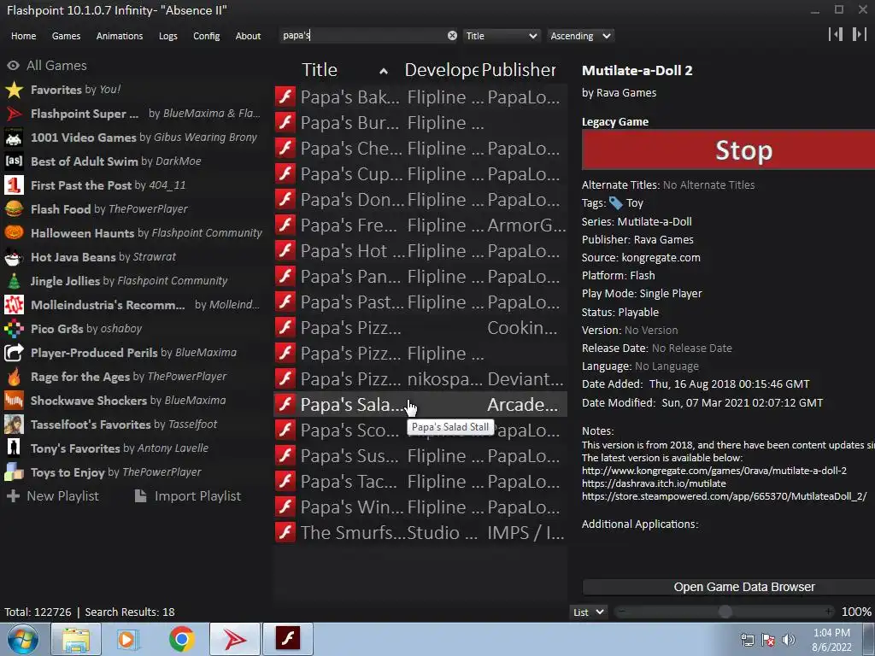Click the Best of Adult Swim [as] icon
The height and width of the screenshot is (656, 875).
click(14, 161)
